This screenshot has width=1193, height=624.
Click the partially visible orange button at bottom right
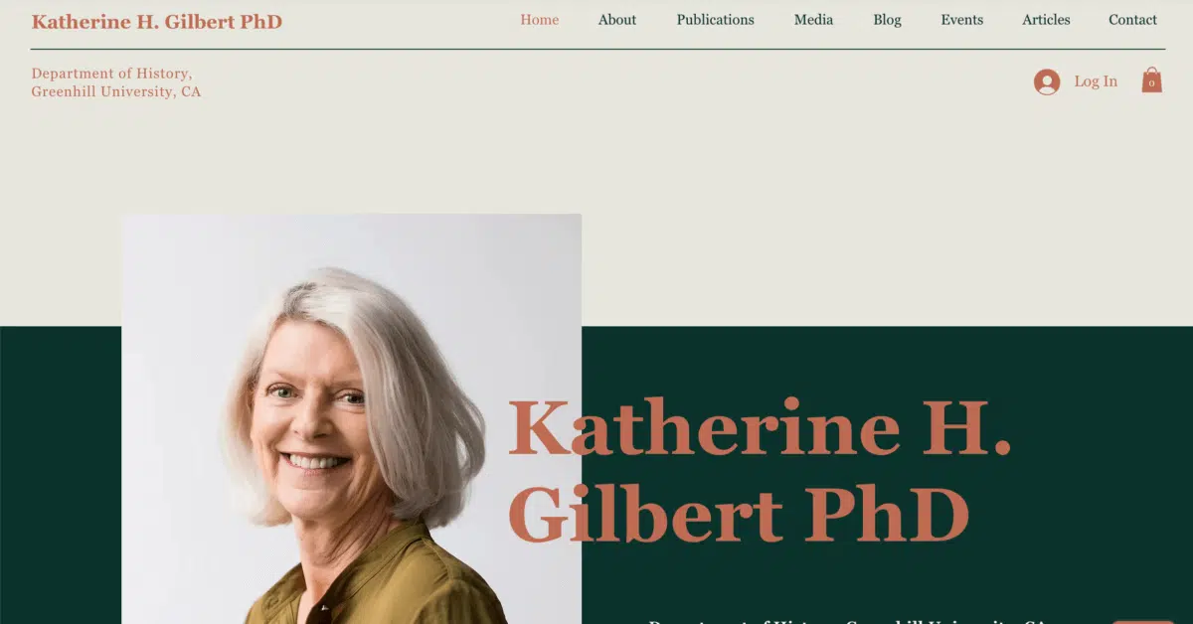point(1143,621)
